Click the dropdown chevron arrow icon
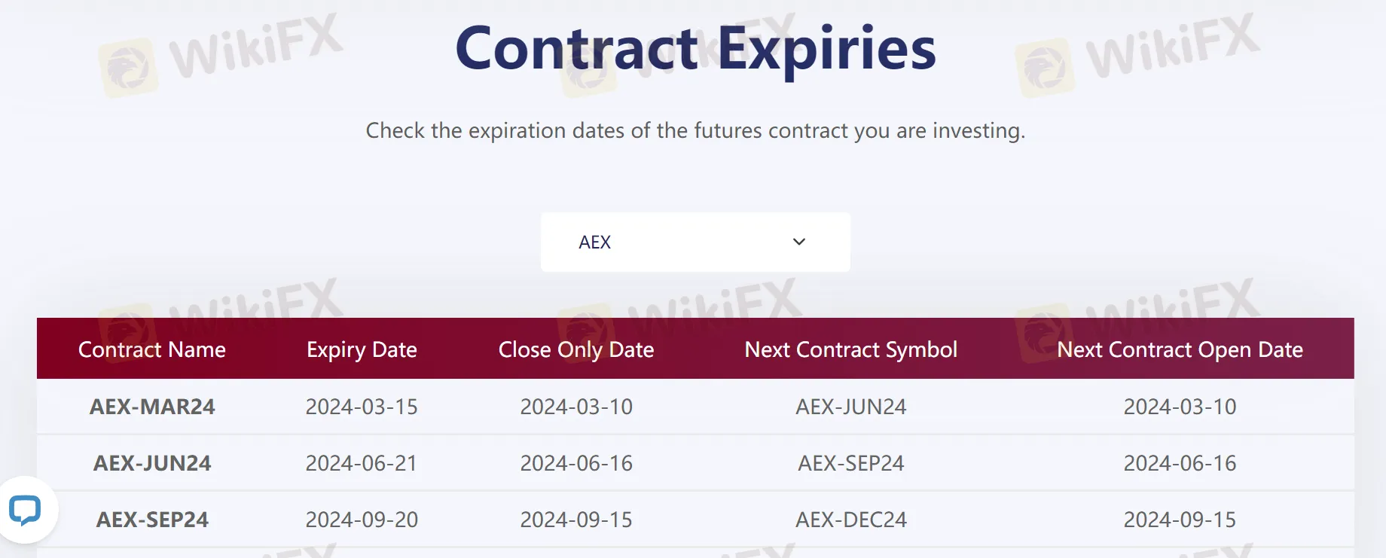The height and width of the screenshot is (558, 1386). (799, 242)
